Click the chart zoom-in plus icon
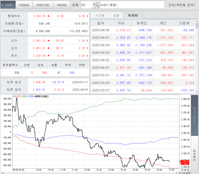Screen dimensions: 199x174 click(184, 173)
